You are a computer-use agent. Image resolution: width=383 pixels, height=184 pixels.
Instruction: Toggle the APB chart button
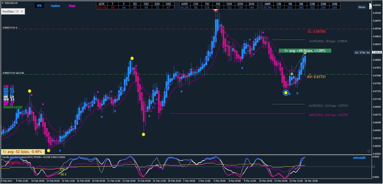[x=39, y=6]
